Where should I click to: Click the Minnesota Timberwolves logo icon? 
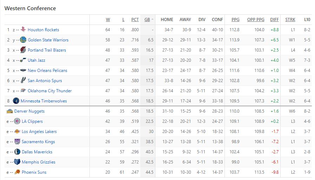pyautogui.click(x=16, y=101)
